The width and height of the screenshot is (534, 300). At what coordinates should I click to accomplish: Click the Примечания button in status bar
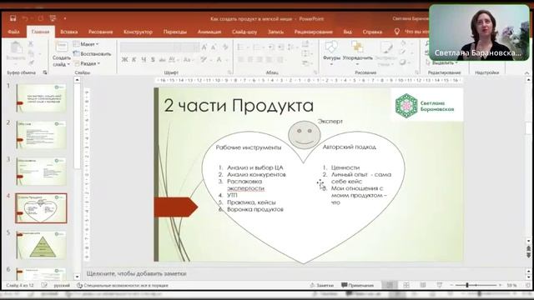[358, 285]
